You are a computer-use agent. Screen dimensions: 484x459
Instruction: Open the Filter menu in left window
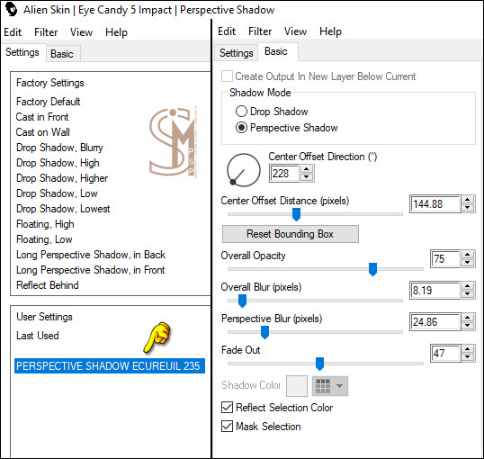coord(46,32)
